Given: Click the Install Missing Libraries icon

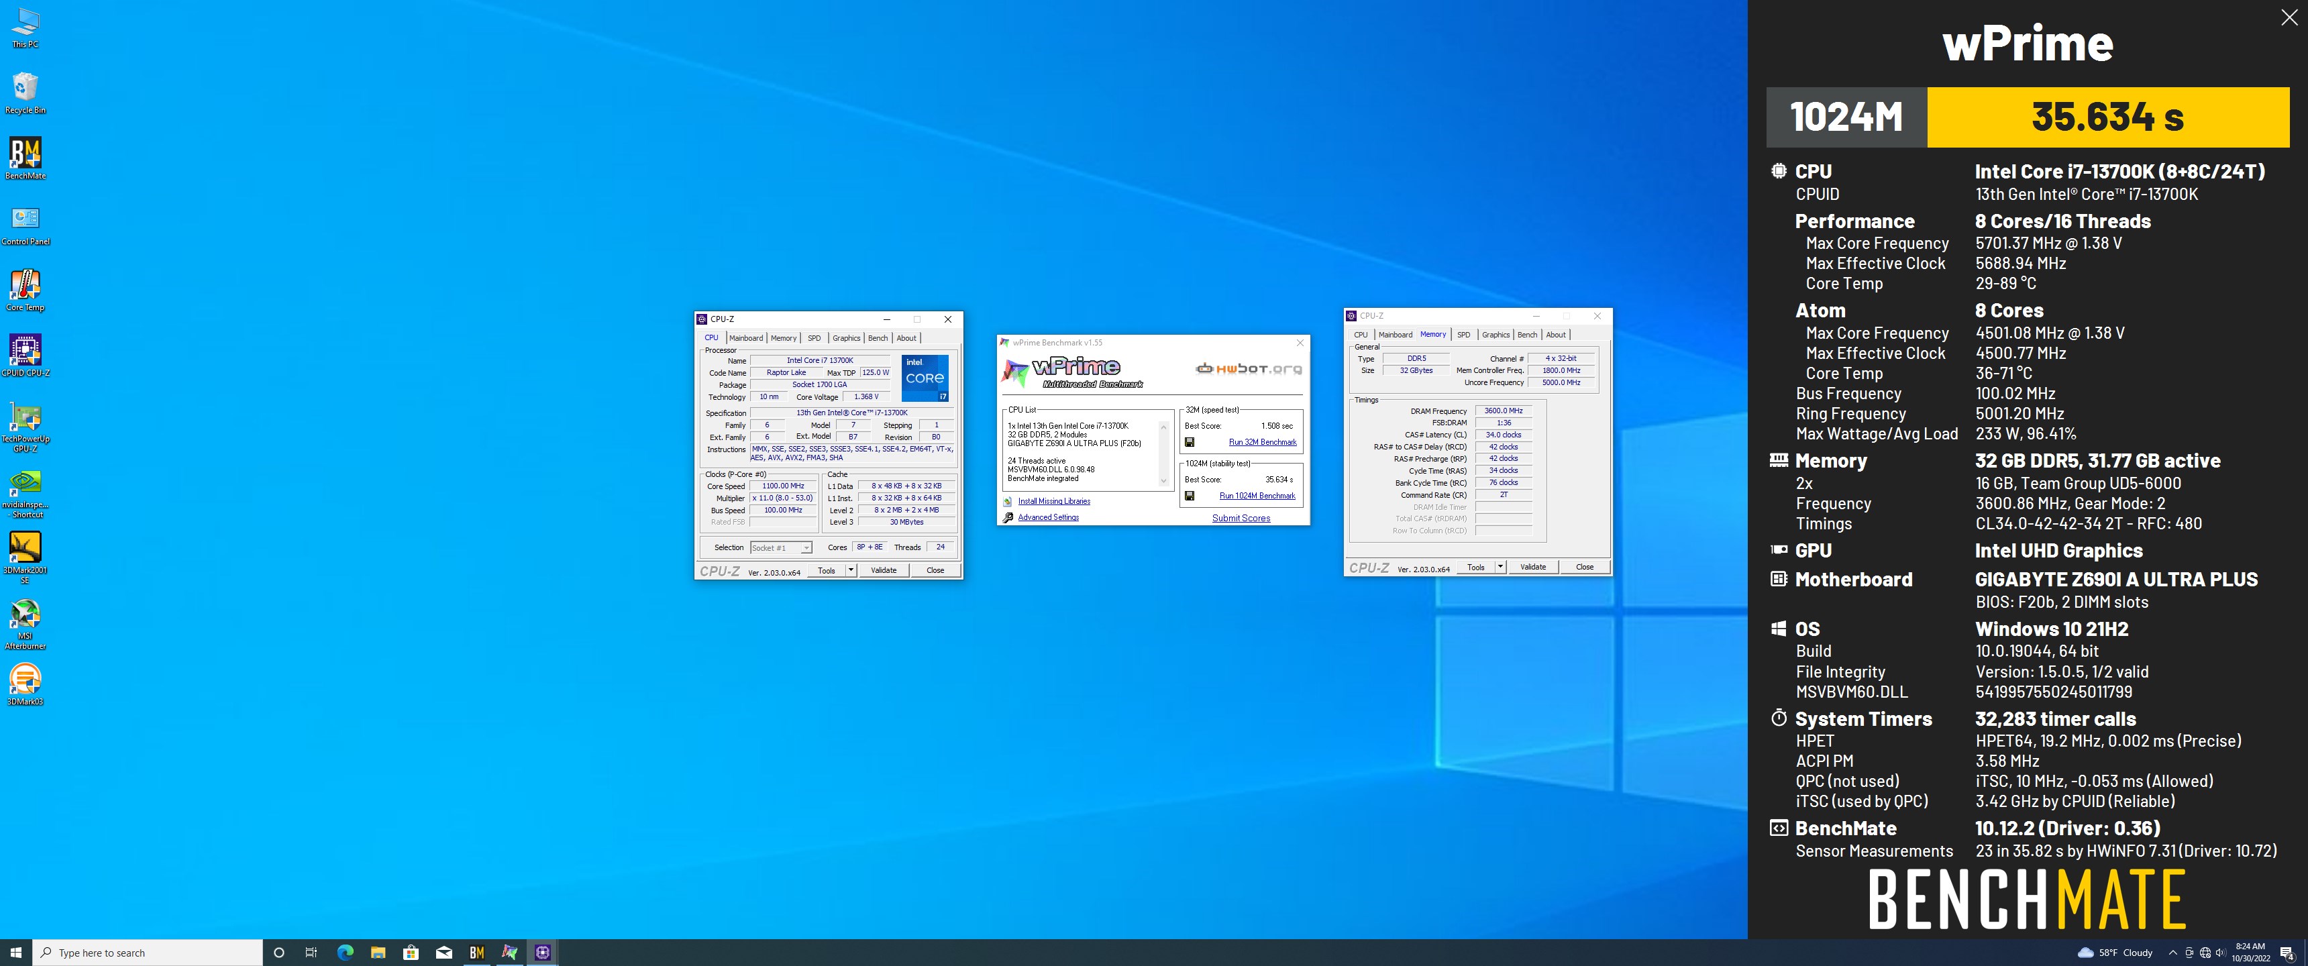Looking at the screenshot, I should click(1007, 502).
